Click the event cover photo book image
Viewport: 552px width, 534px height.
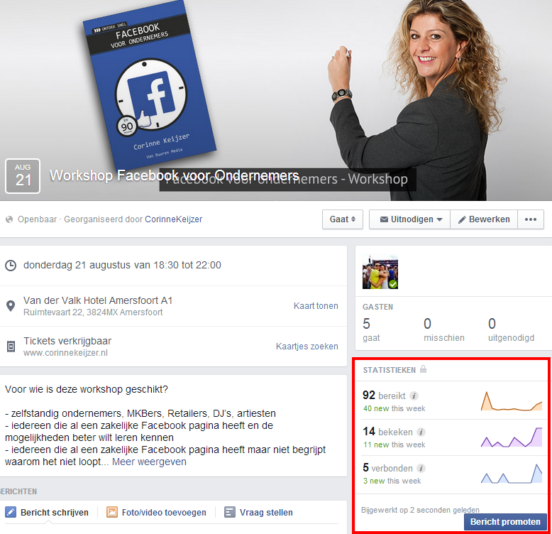[x=149, y=87]
